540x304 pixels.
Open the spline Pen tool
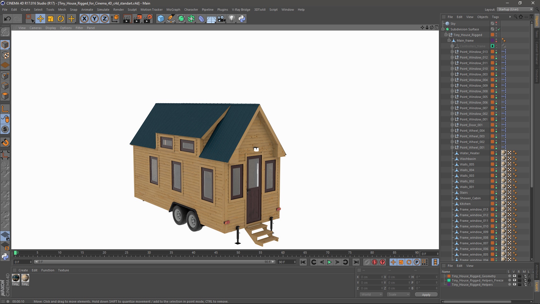(x=171, y=19)
